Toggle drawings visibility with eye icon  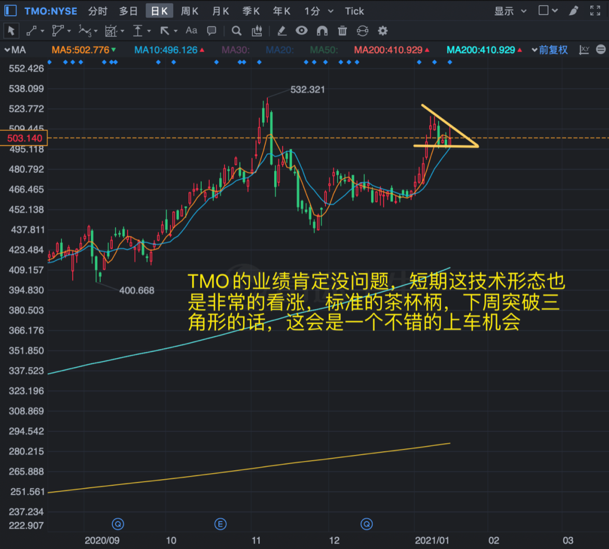[x=301, y=30]
